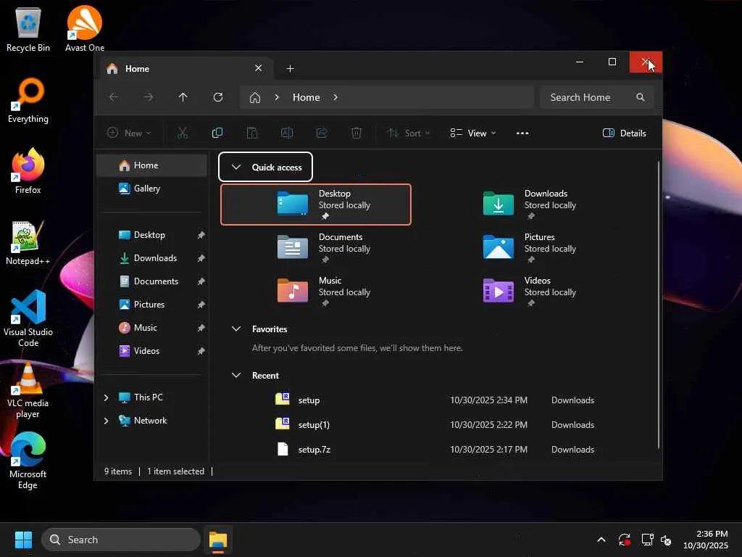Go up one folder level arrow
Screen dimensions: 742x557
click(183, 97)
